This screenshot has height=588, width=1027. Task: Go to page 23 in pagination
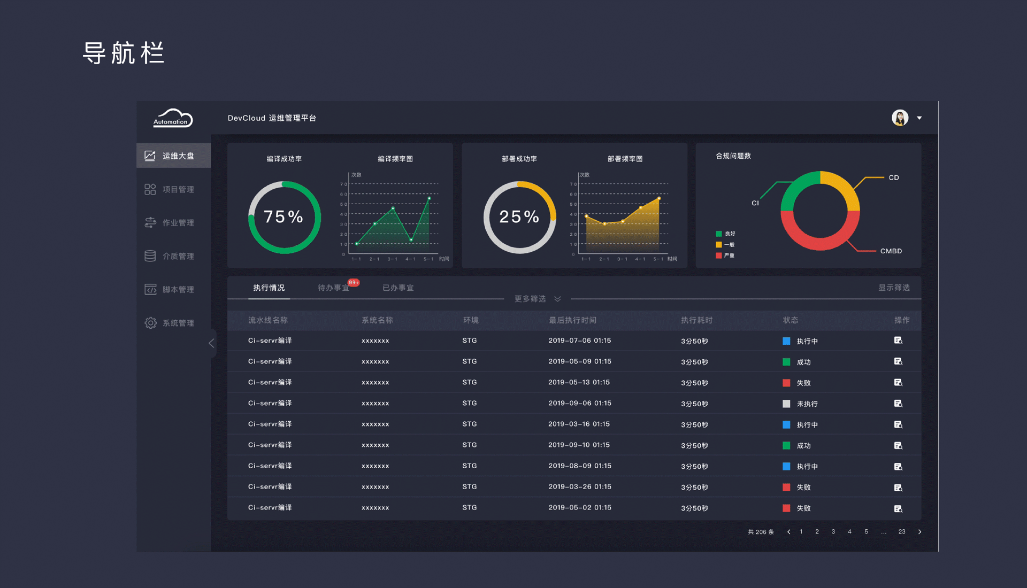point(902,531)
